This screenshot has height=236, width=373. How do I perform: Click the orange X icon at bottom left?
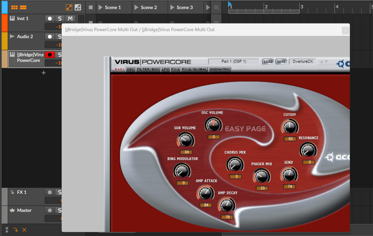point(24,230)
